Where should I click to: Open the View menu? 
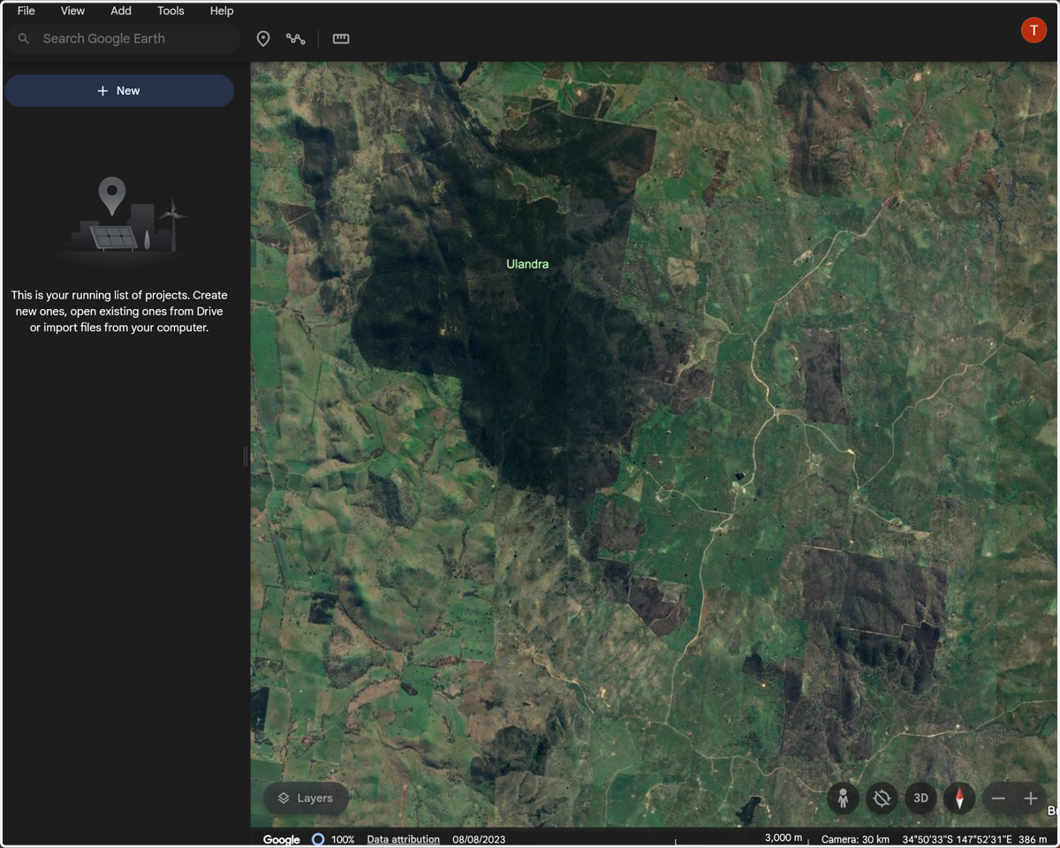[x=72, y=11]
